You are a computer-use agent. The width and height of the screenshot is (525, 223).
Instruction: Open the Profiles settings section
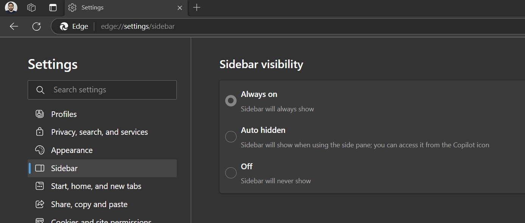click(64, 114)
